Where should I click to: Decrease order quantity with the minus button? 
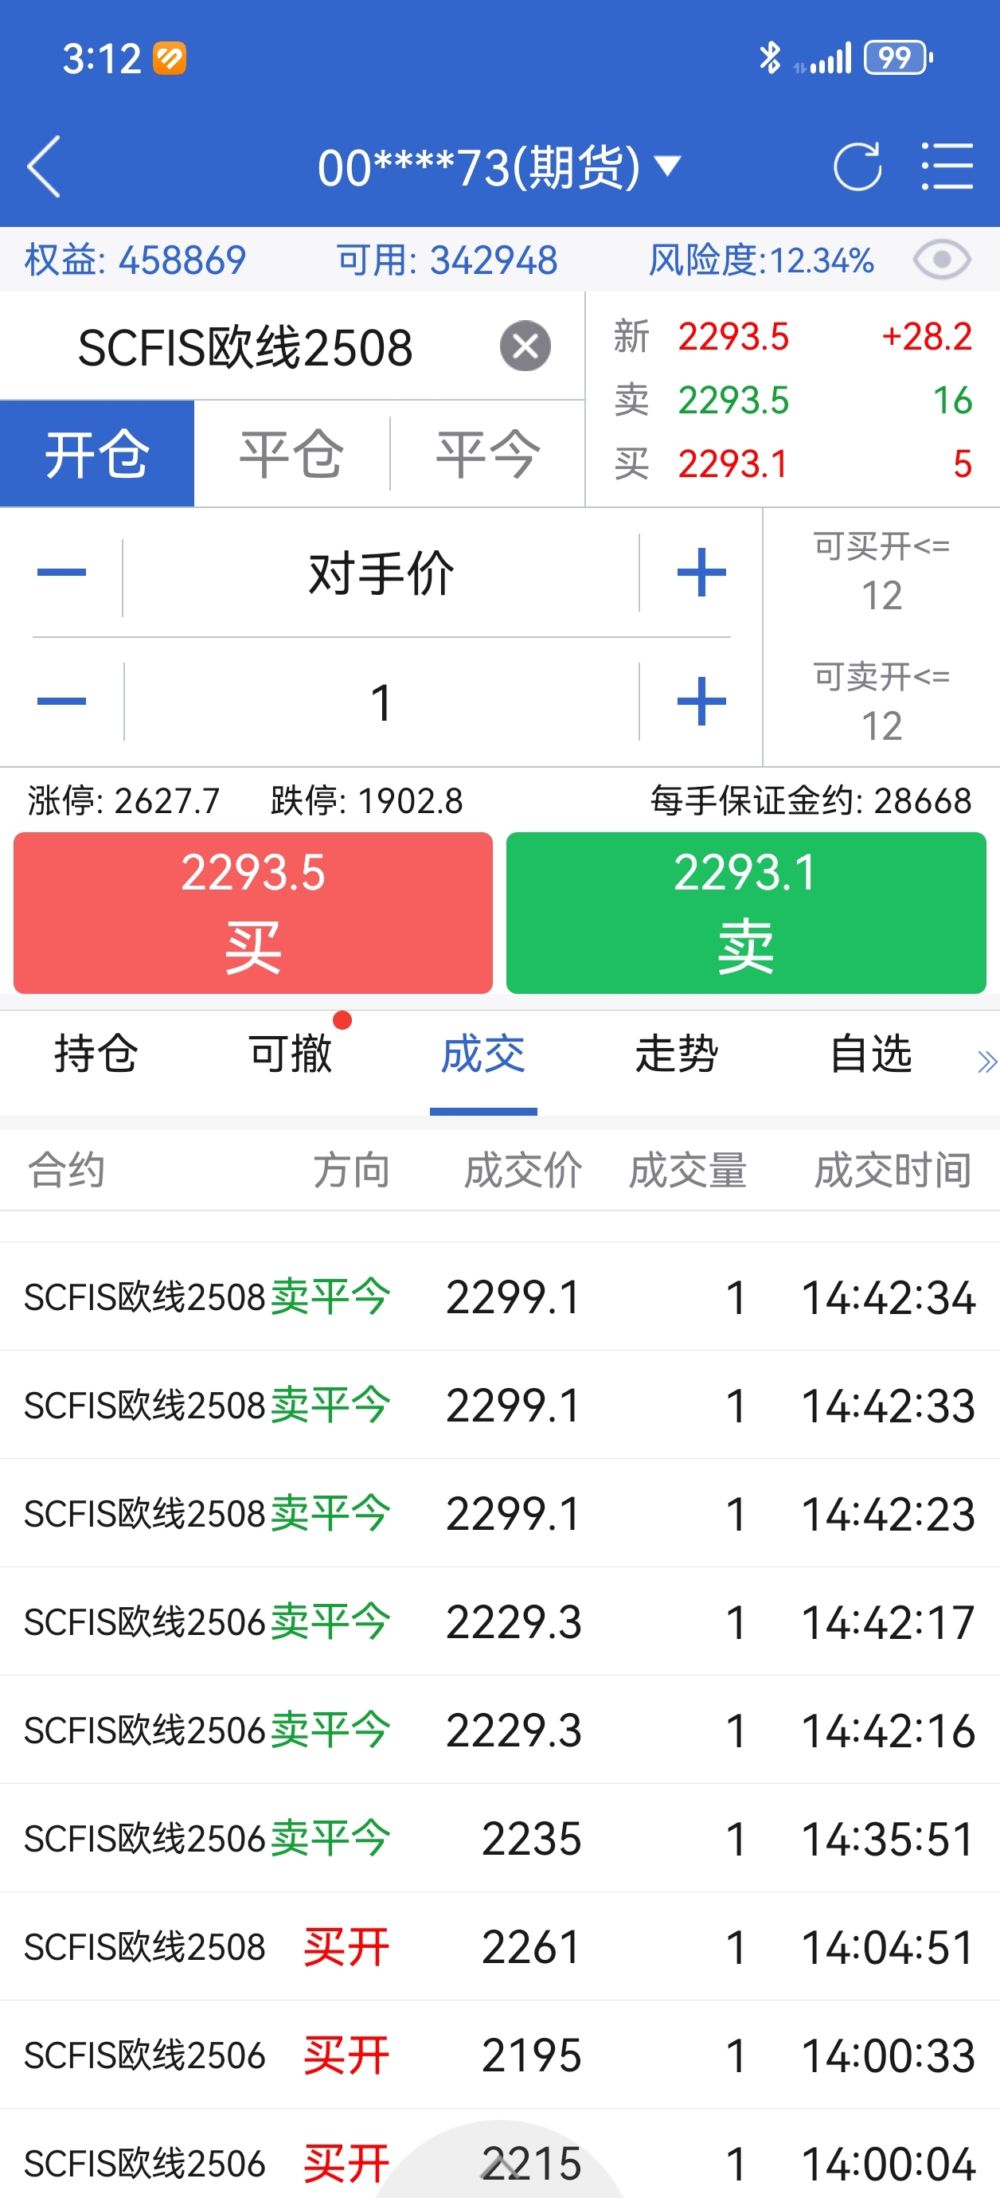(x=61, y=702)
